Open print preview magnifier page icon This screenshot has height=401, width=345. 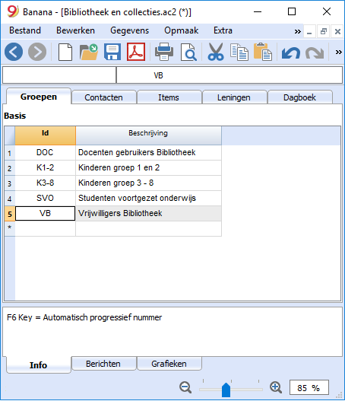click(188, 53)
